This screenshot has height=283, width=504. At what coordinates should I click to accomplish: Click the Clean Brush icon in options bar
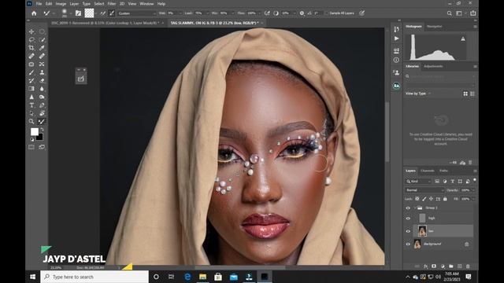pyautogui.click(x=112, y=13)
